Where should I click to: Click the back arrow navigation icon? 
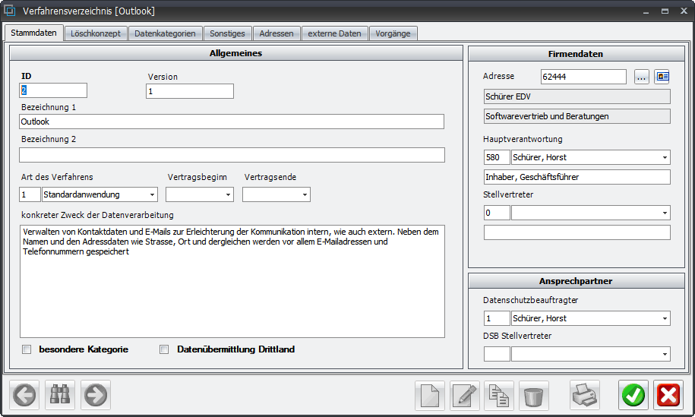point(24,395)
